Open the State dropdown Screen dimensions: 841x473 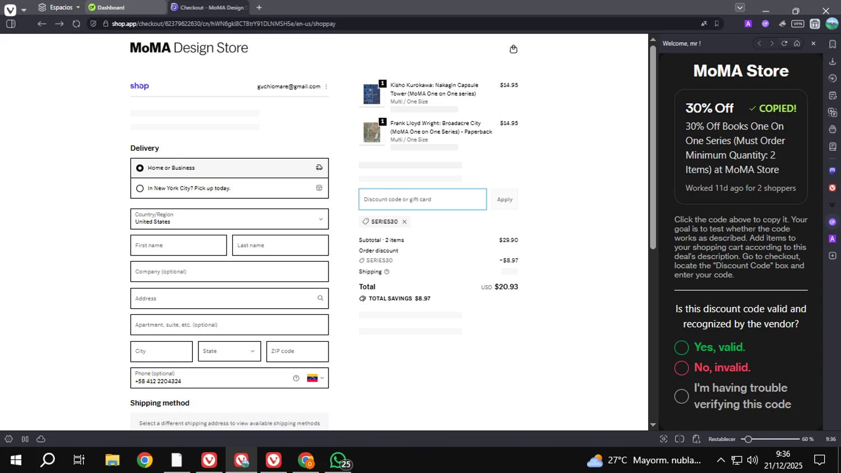[x=229, y=351]
